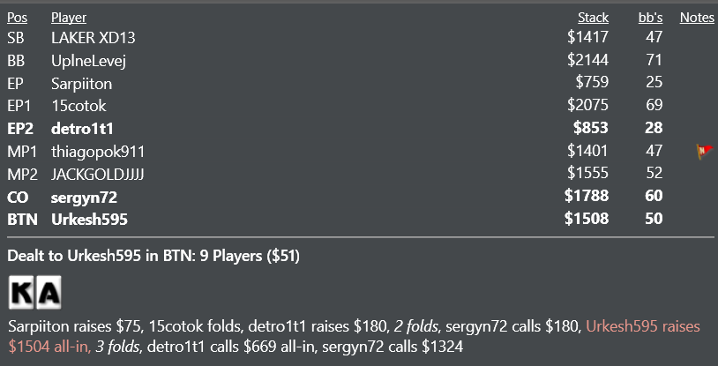Select hero Urkesh595 in BTN
This screenshot has width=718, height=366.
pyautogui.click(x=89, y=220)
